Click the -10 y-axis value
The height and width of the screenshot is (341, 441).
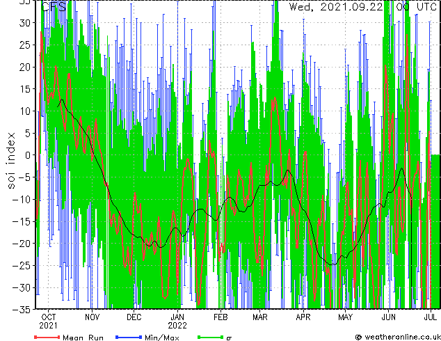click(x=22, y=199)
